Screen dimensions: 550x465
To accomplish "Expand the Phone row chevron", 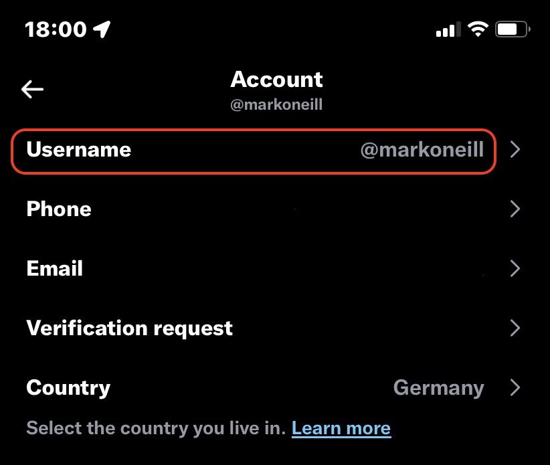I will [515, 209].
